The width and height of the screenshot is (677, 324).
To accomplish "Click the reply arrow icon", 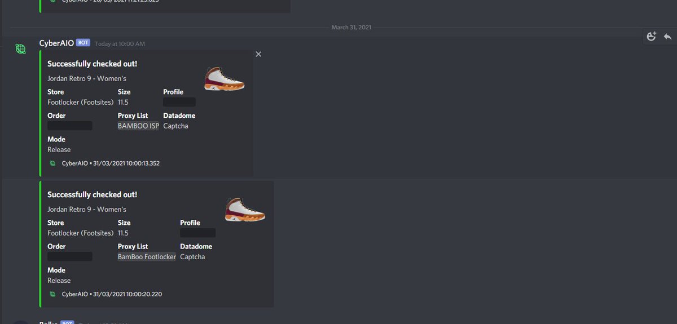I will (x=667, y=36).
